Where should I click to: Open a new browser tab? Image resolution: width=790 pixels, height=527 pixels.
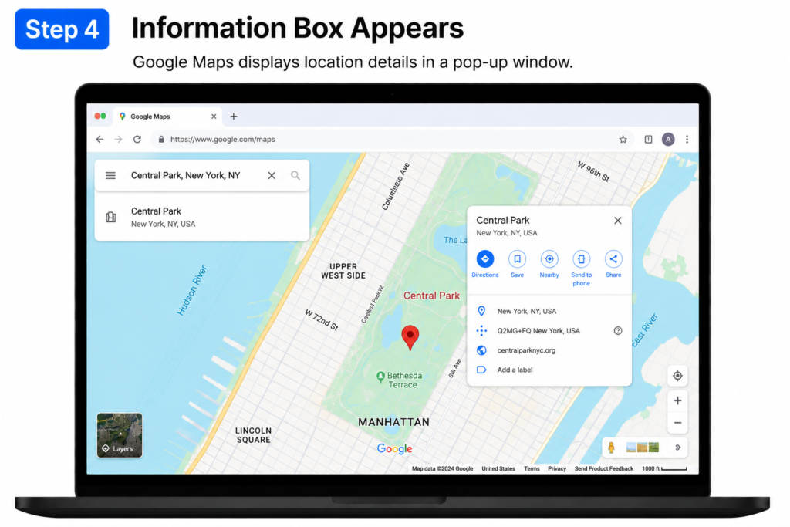234,117
